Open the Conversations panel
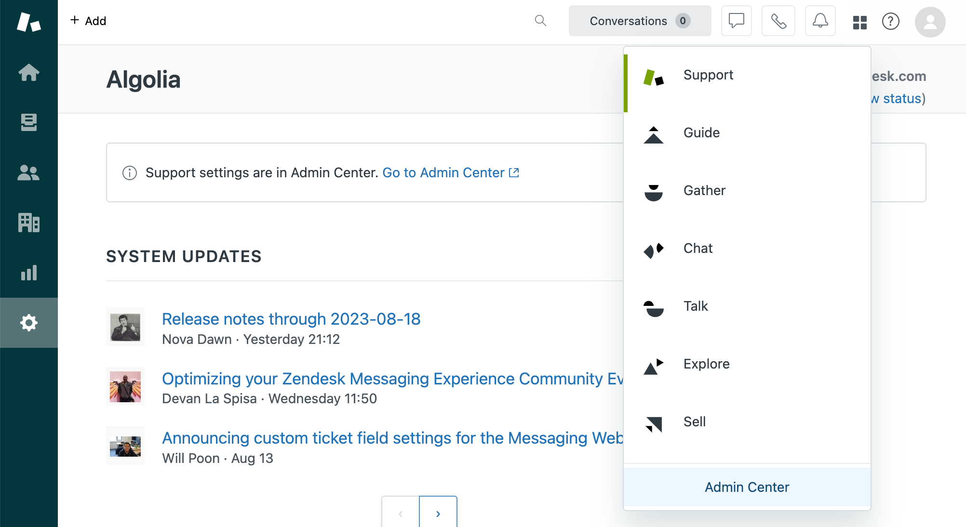Viewport: 966px width, 527px height. [x=639, y=21]
